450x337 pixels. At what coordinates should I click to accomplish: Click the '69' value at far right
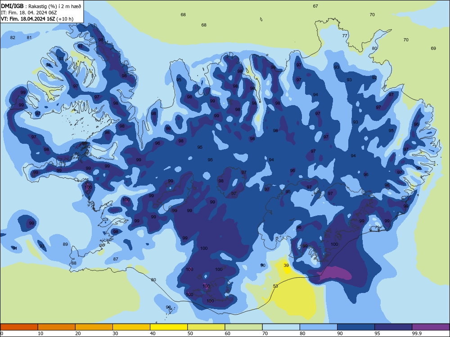click(433, 49)
